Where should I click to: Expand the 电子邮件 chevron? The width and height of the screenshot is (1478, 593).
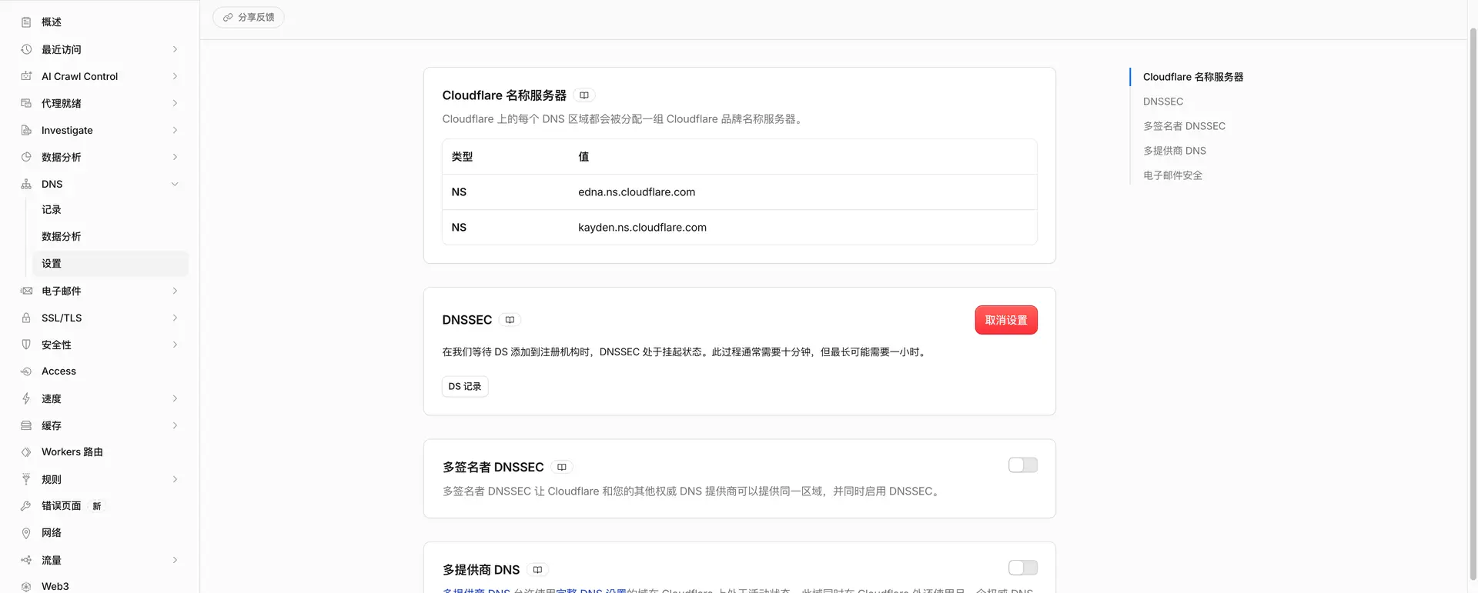175,291
